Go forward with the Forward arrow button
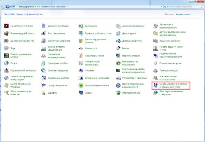 pos(8,7)
